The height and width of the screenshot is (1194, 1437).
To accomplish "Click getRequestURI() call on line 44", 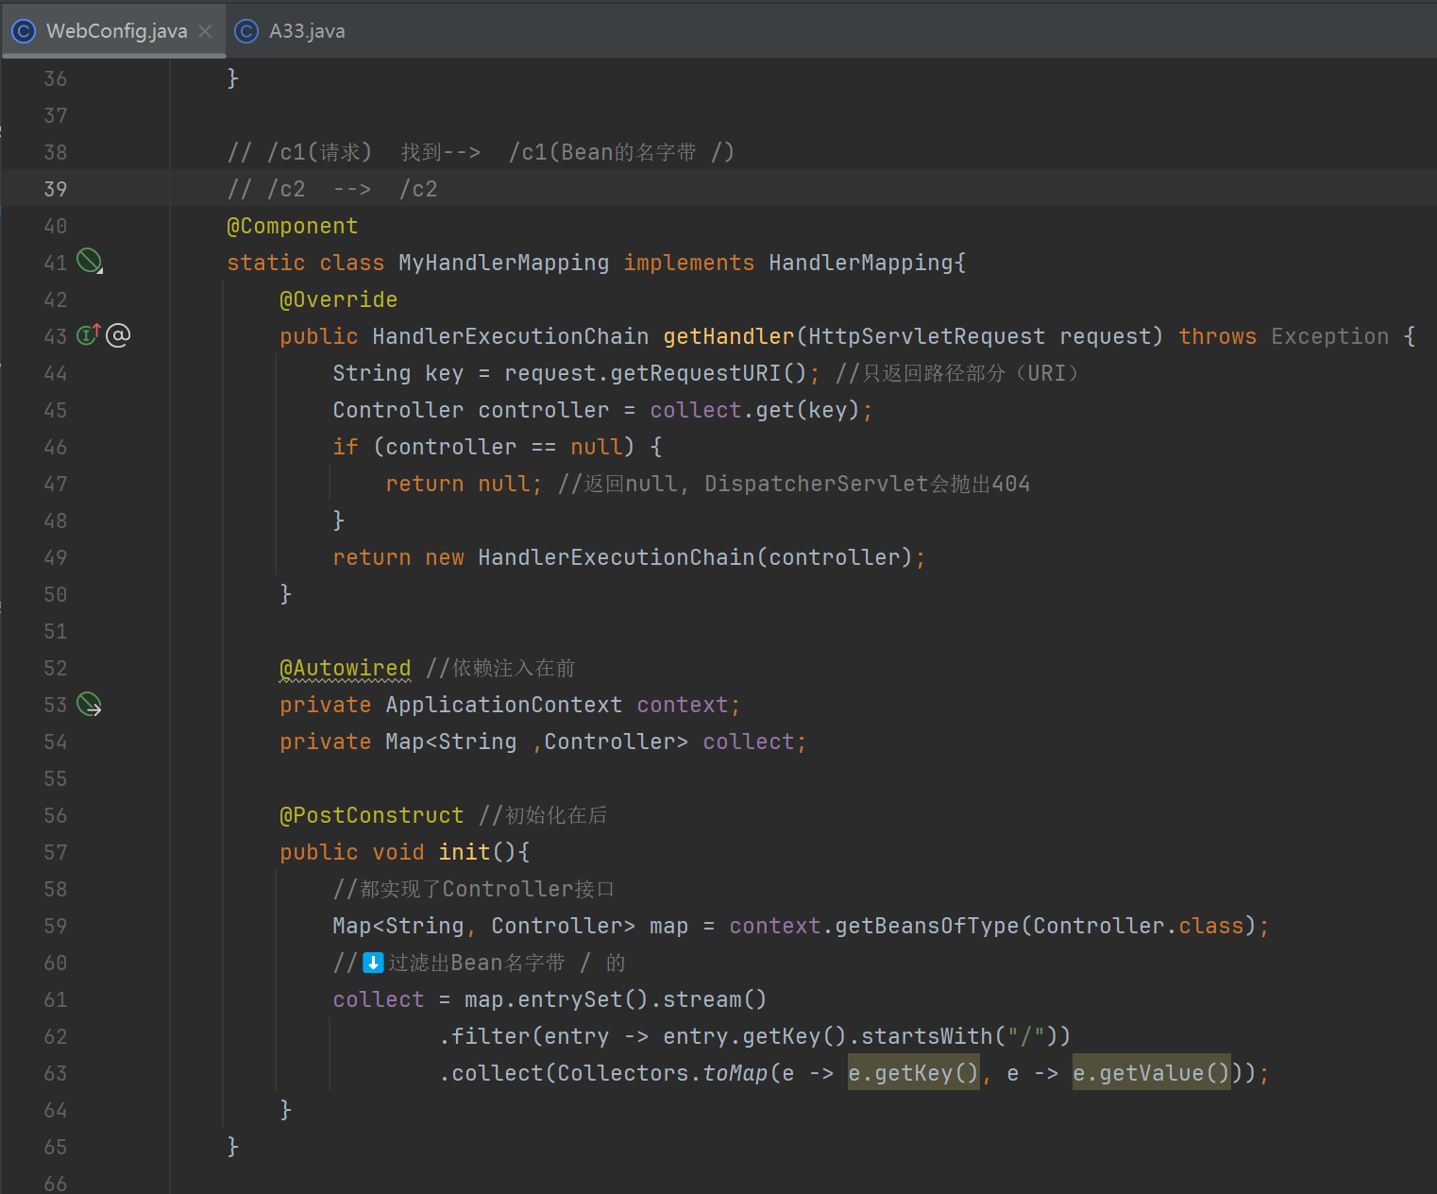I will pos(708,373).
